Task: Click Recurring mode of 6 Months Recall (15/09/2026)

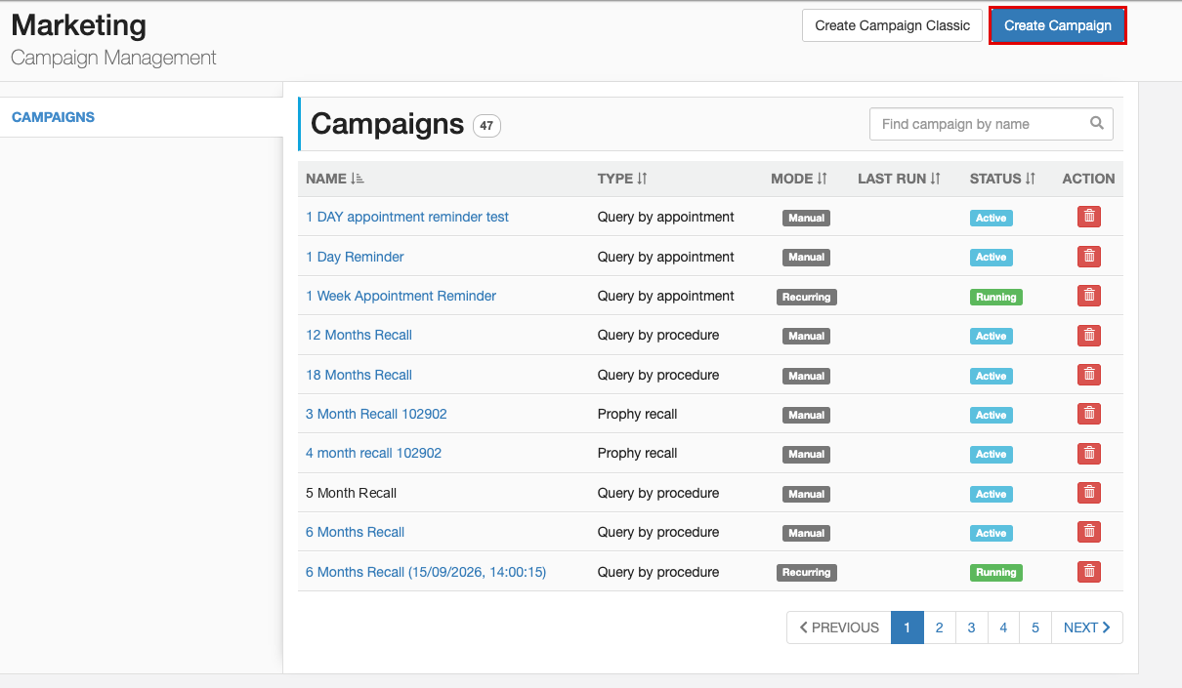Action: tap(806, 573)
